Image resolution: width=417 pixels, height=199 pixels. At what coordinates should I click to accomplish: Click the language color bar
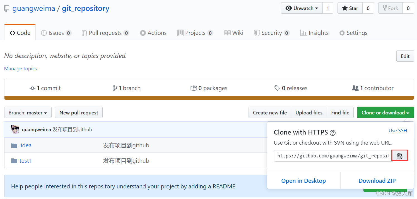coord(209,98)
